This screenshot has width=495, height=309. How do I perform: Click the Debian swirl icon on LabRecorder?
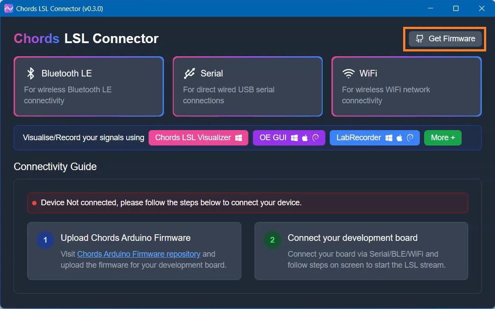coord(410,138)
